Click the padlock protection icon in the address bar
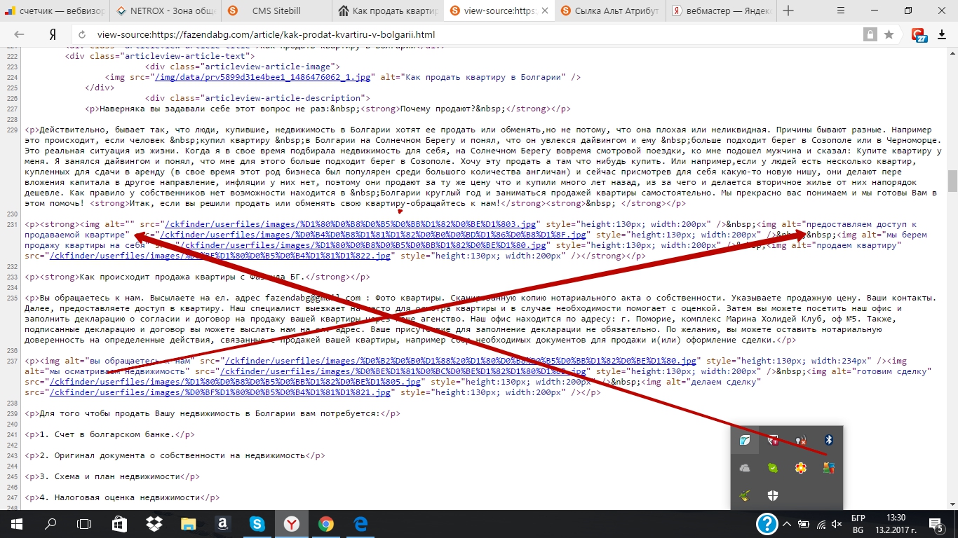 [870, 34]
